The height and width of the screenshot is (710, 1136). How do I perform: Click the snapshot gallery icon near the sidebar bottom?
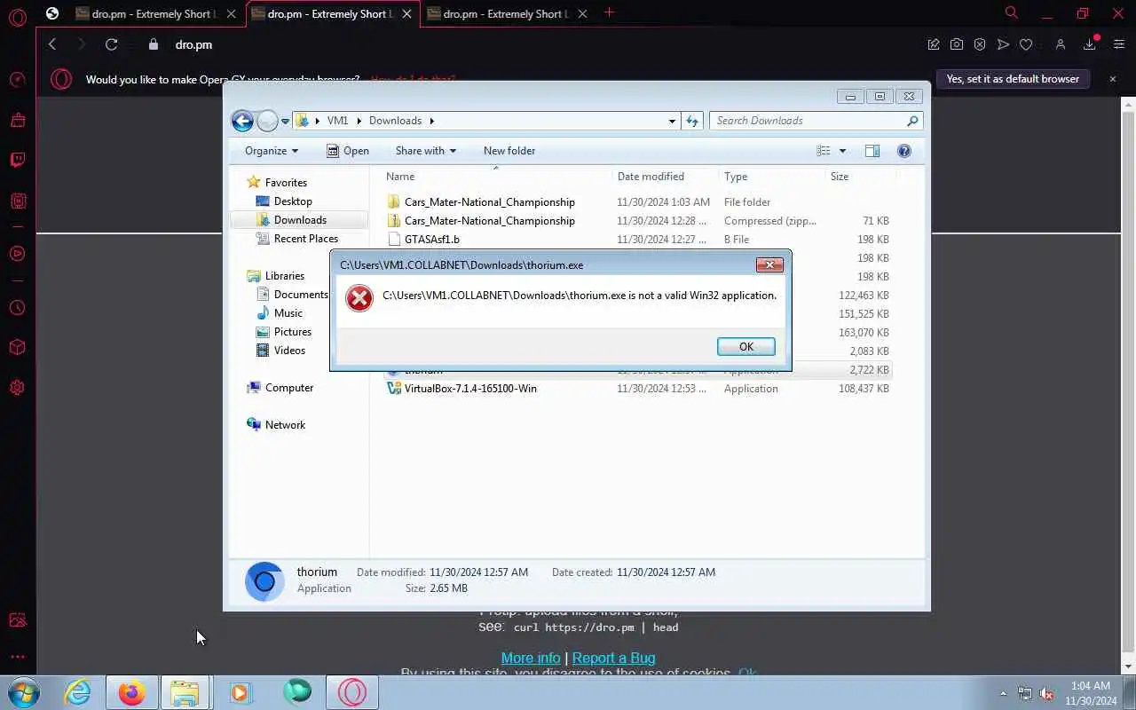[x=18, y=620]
